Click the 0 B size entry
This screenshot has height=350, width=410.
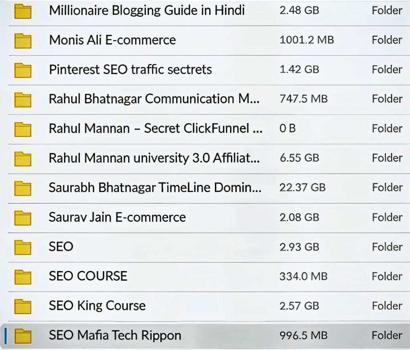pos(287,129)
